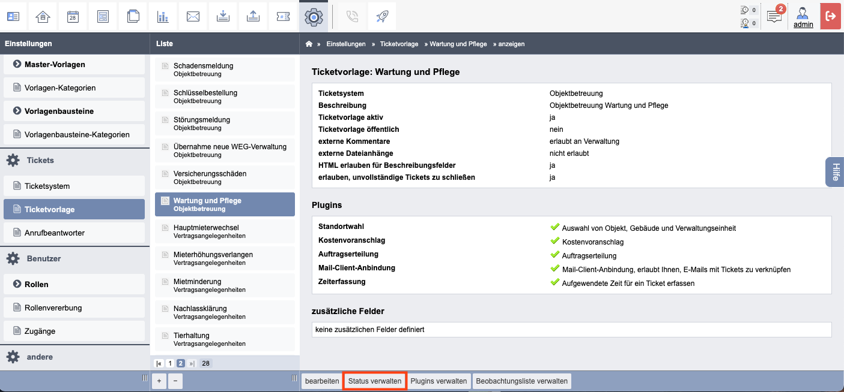
Task: Select Versicherungsschäden template in list
Action: click(x=225, y=177)
